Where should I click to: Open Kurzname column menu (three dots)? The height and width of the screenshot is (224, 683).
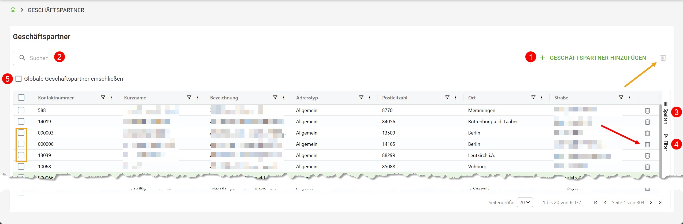click(x=197, y=98)
